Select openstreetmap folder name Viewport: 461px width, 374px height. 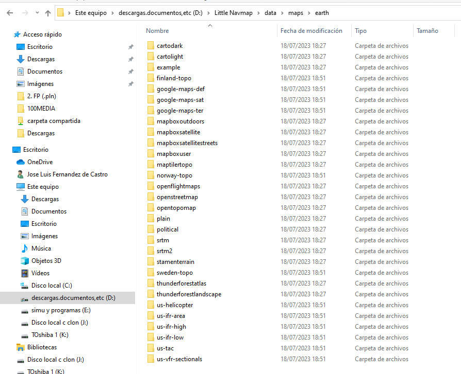click(177, 197)
